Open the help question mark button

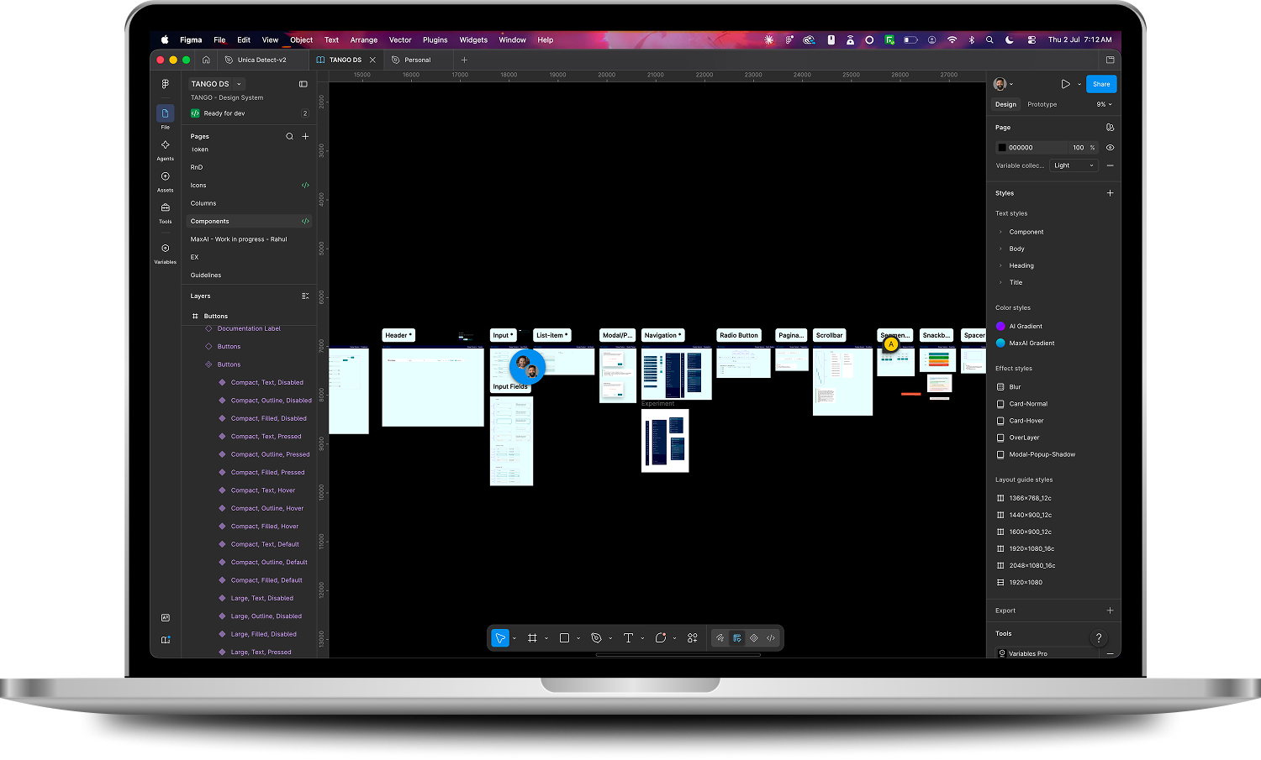[1098, 638]
